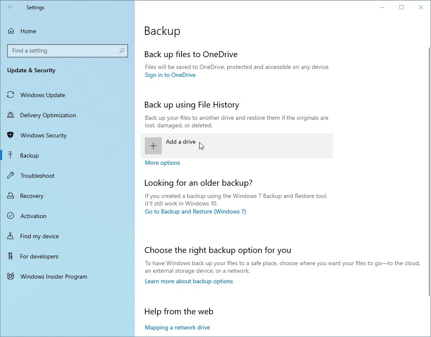Image resolution: width=431 pixels, height=337 pixels.
Task: Click Looking for an older backup? heading
Action: coord(198,183)
